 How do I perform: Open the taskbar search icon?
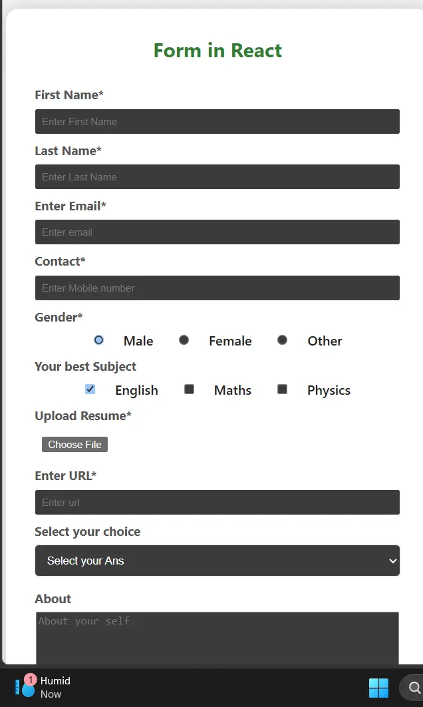click(x=414, y=688)
